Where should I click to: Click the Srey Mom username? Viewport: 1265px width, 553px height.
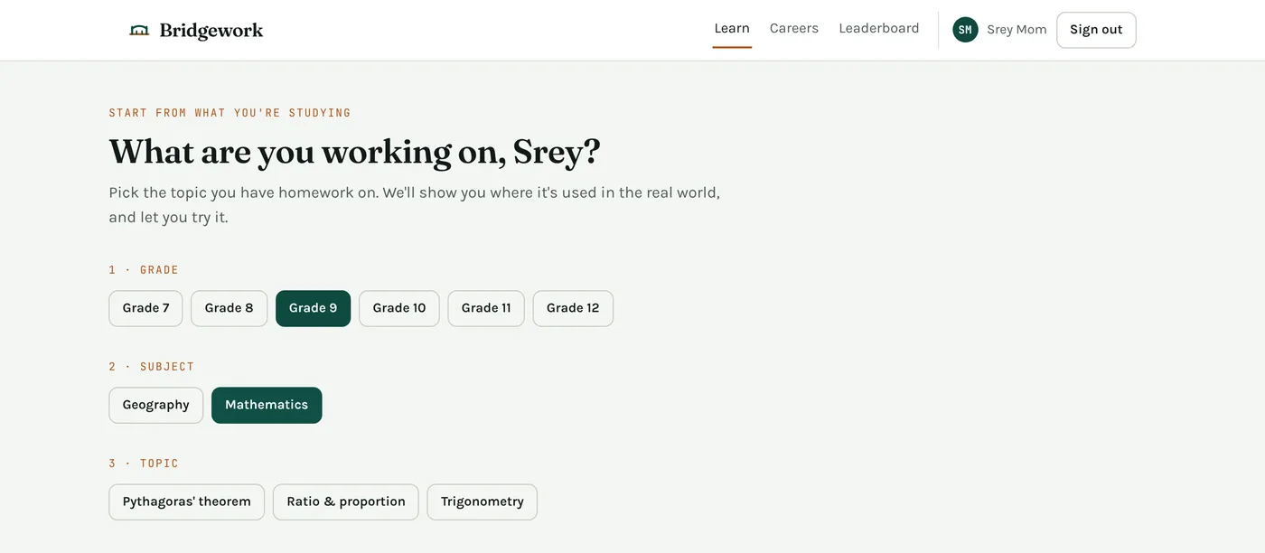1017,30
